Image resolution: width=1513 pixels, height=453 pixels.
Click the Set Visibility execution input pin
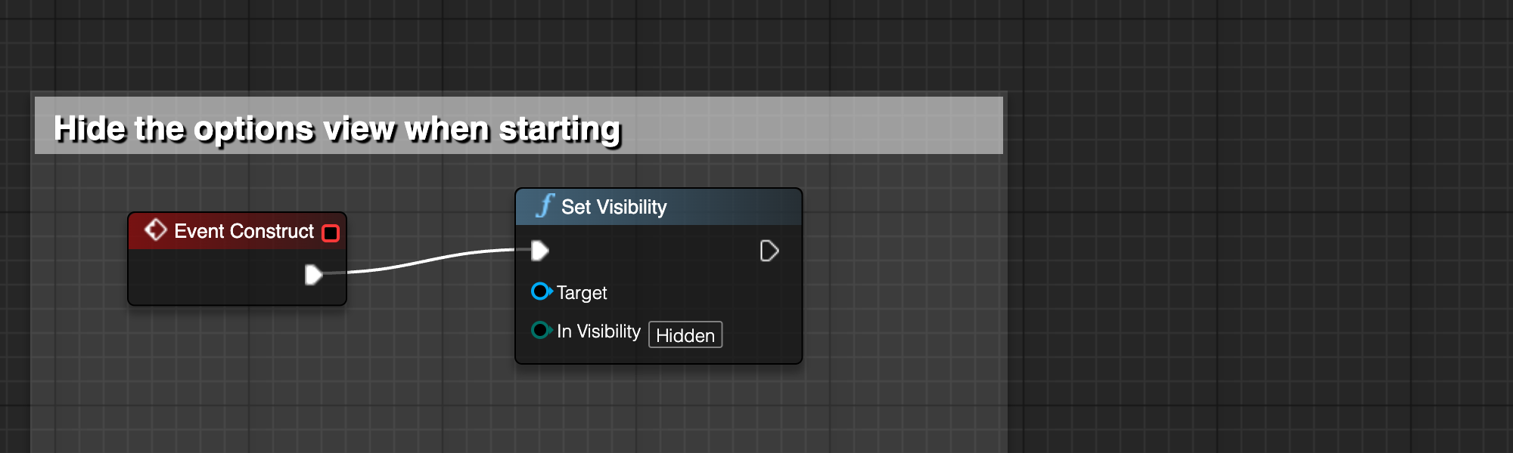click(539, 251)
